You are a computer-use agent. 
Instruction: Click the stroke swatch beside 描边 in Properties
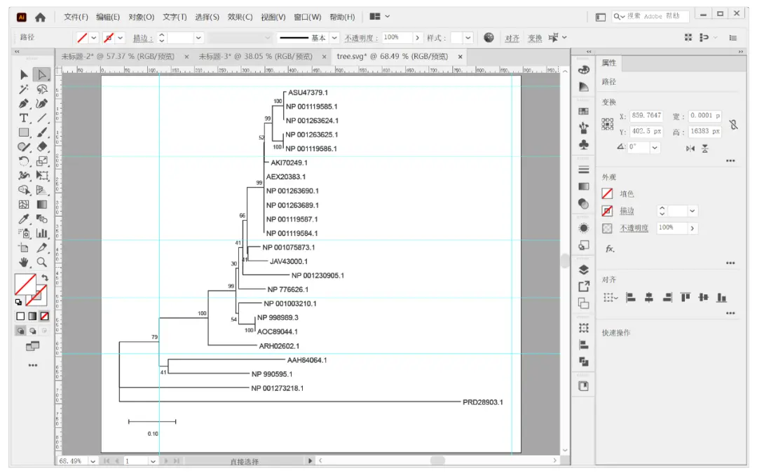click(x=607, y=211)
